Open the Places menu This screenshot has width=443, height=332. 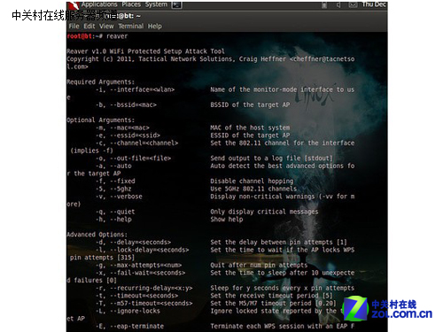[x=131, y=4]
